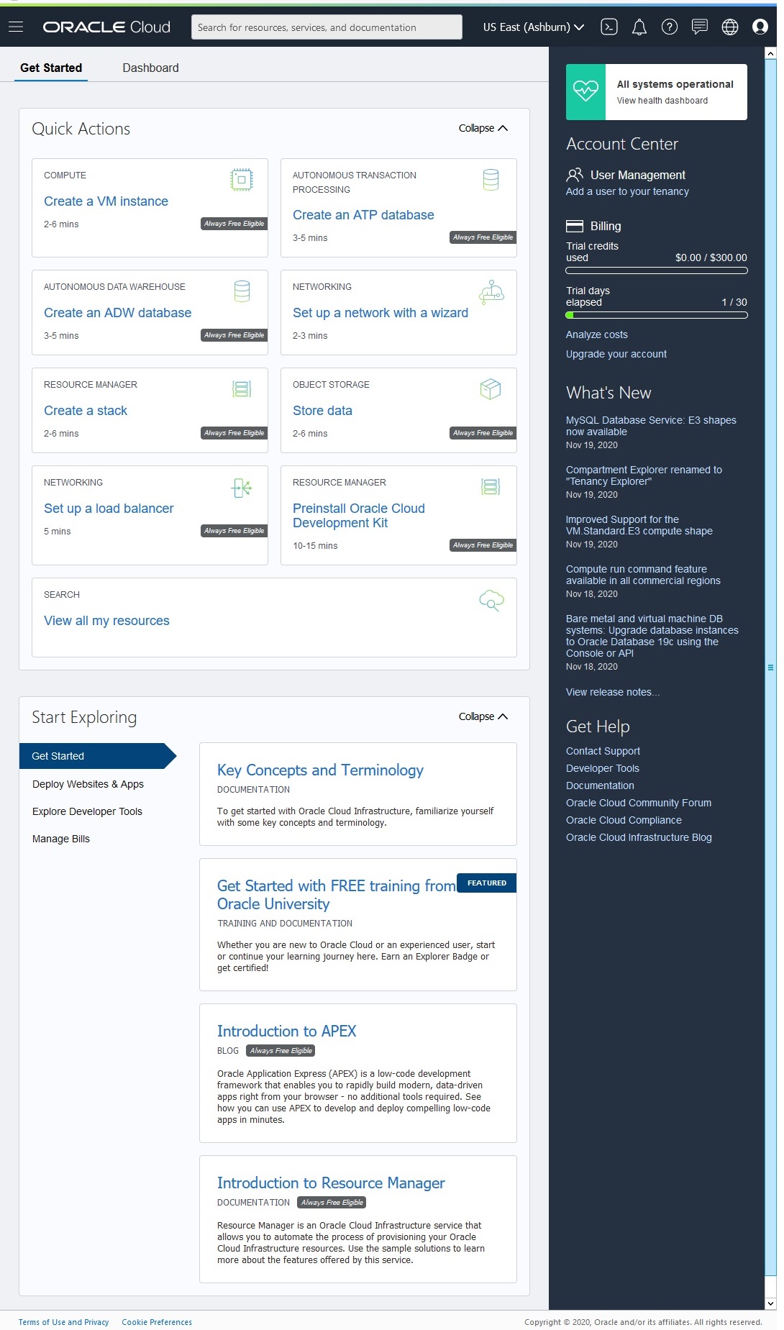Open the Introduction to APEX blog

(286, 1031)
